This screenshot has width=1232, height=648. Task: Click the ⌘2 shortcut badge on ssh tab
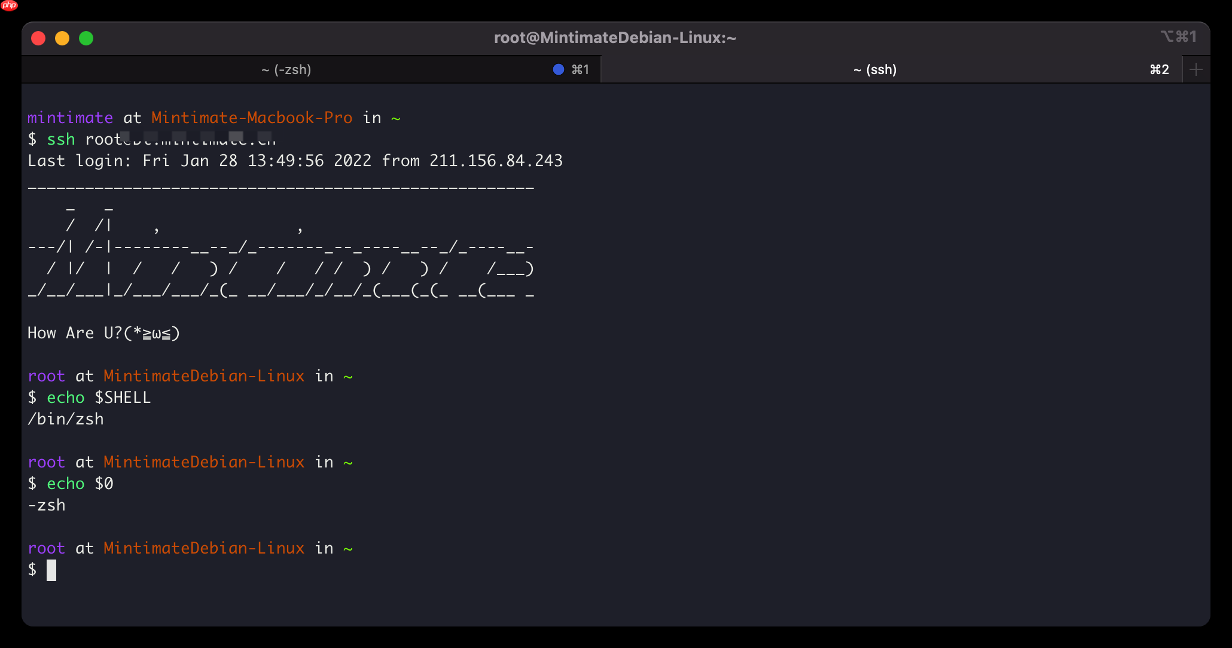click(1159, 69)
